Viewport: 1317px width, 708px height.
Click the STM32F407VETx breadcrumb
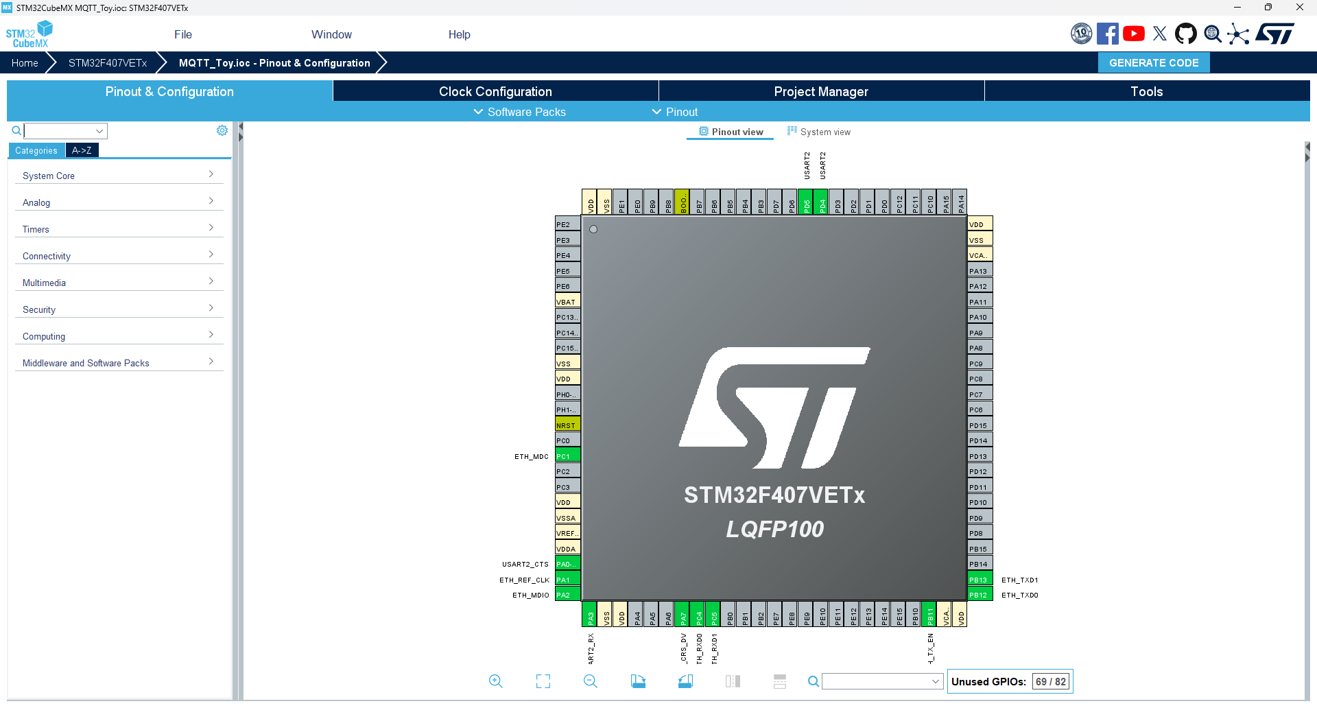[108, 62]
